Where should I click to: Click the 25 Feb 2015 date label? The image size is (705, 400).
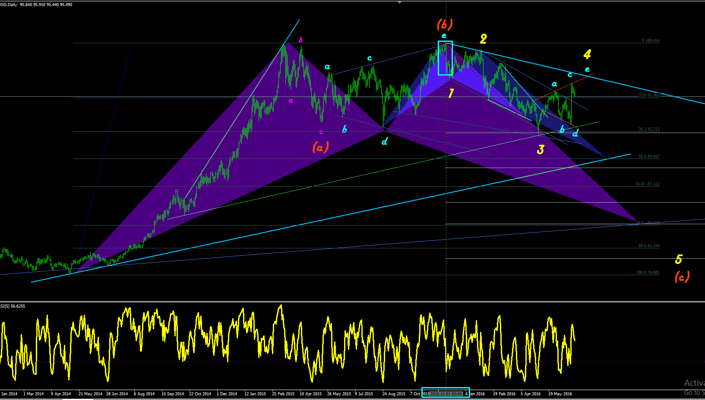pos(283,394)
